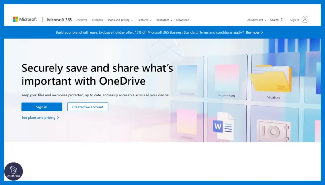Click the Word document icon tile

click(x=223, y=126)
